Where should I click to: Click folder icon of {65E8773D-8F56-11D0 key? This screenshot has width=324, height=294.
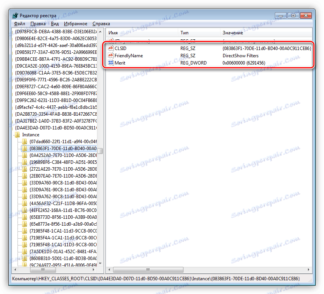pos(25,217)
